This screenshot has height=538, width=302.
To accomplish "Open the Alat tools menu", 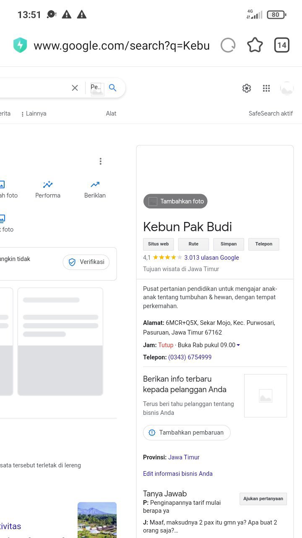I will [x=111, y=113].
